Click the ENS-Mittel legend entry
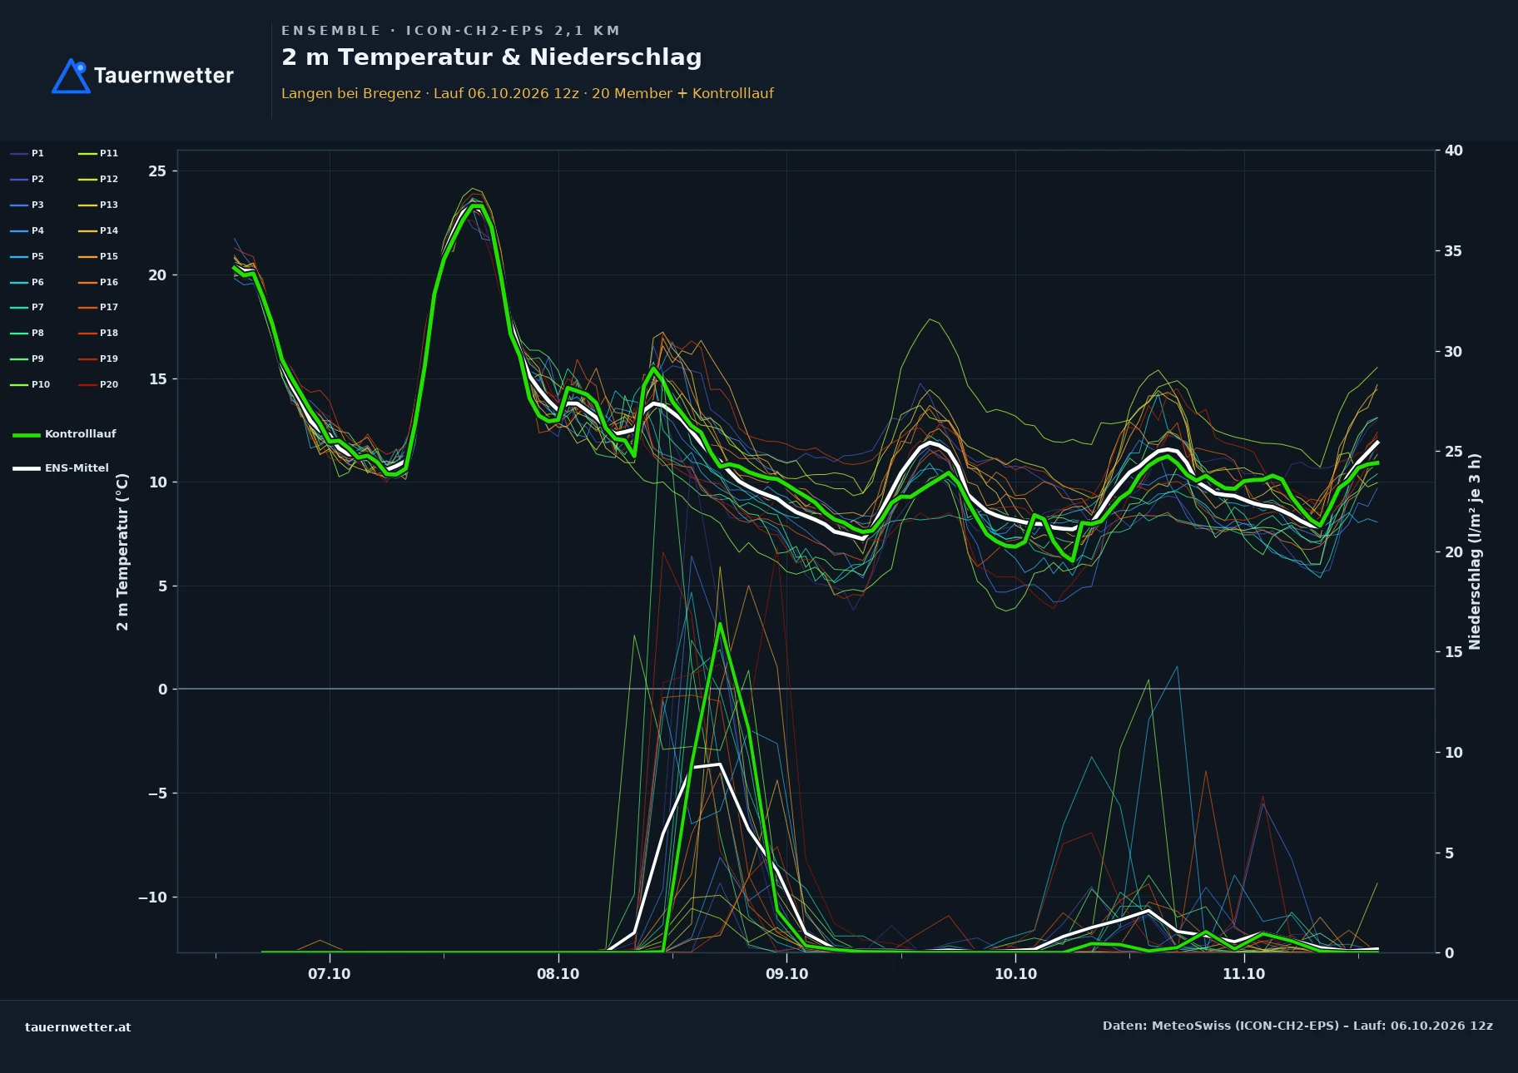1518x1073 pixels. (x=61, y=468)
